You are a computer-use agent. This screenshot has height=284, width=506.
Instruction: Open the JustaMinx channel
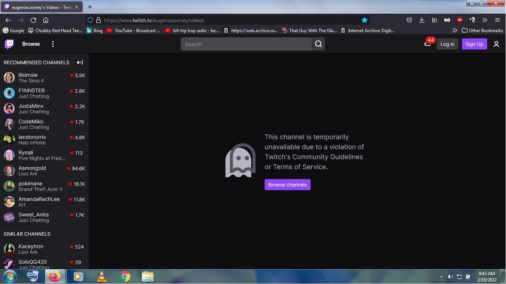click(x=44, y=109)
